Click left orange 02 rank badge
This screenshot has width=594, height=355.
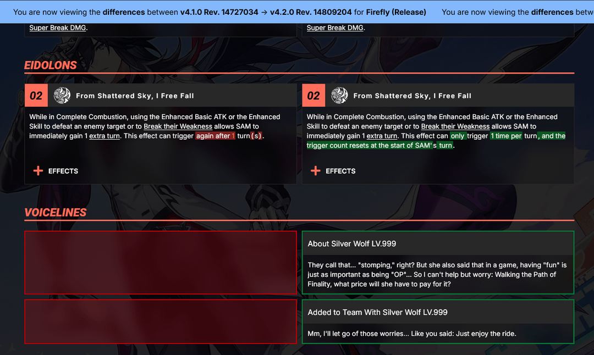coord(36,96)
